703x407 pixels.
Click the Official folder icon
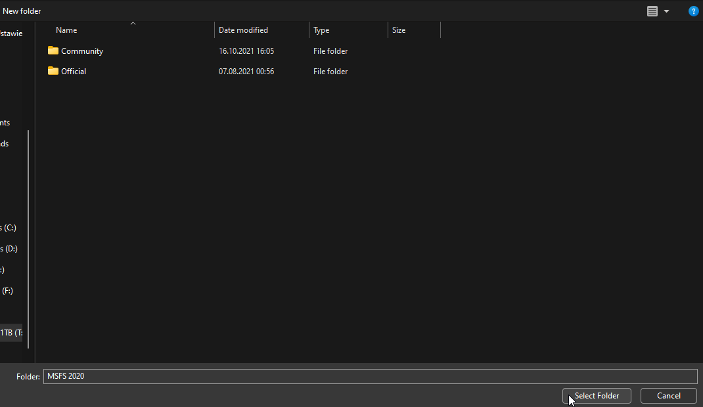click(53, 71)
